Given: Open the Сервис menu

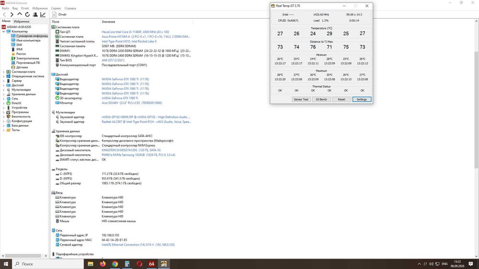Looking at the screenshot, I should click(56, 8).
